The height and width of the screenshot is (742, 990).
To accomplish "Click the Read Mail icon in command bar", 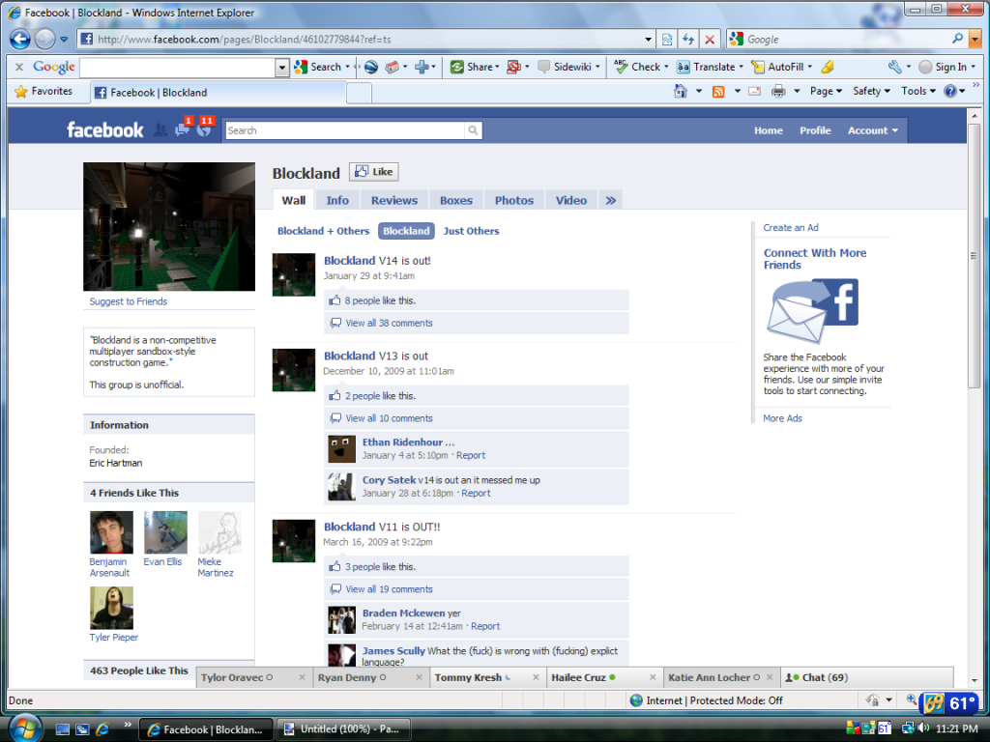I will [754, 92].
